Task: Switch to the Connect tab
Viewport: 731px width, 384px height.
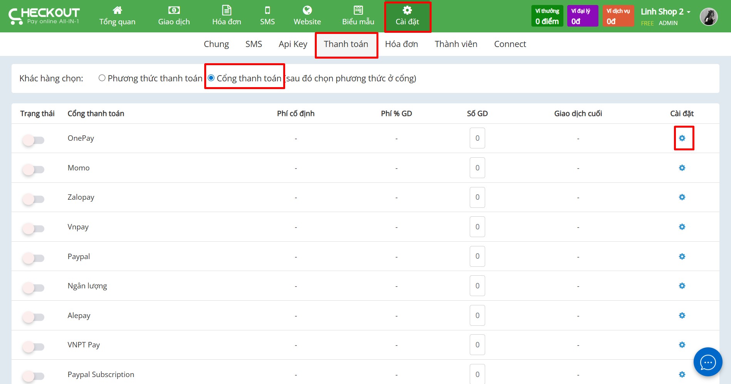Action: pos(510,44)
